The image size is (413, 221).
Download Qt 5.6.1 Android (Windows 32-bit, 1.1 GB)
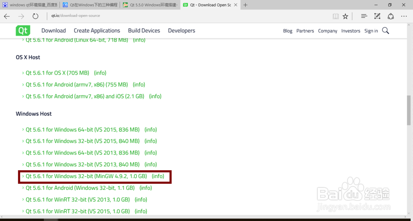click(80, 188)
